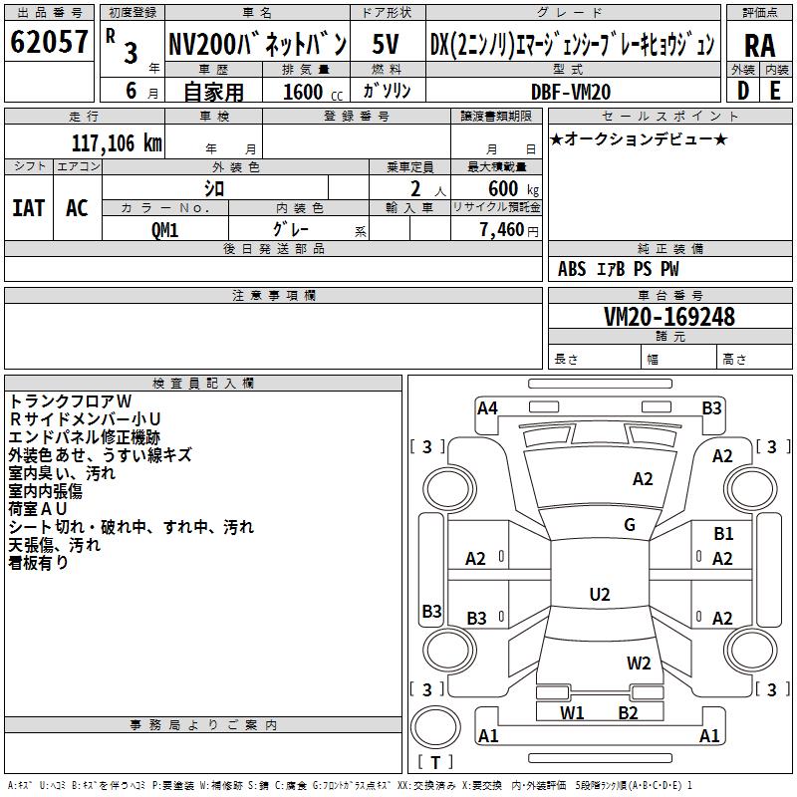The image size is (797, 797).
Task: Select inspector note Rサイドメンバー小U
Action: [85, 418]
